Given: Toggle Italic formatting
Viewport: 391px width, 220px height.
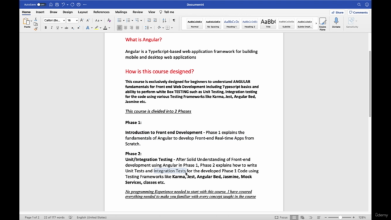Looking at the screenshot, I should 51,28.
